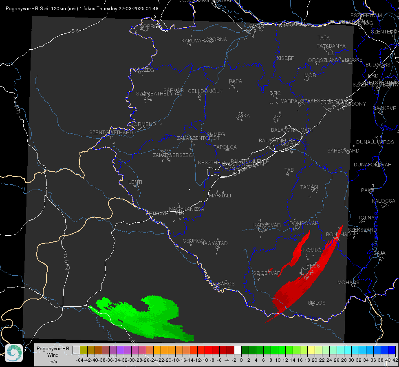Click the swirl logo icon beside the legend
Viewport: 399px width, 367px height.
[14, 353]
